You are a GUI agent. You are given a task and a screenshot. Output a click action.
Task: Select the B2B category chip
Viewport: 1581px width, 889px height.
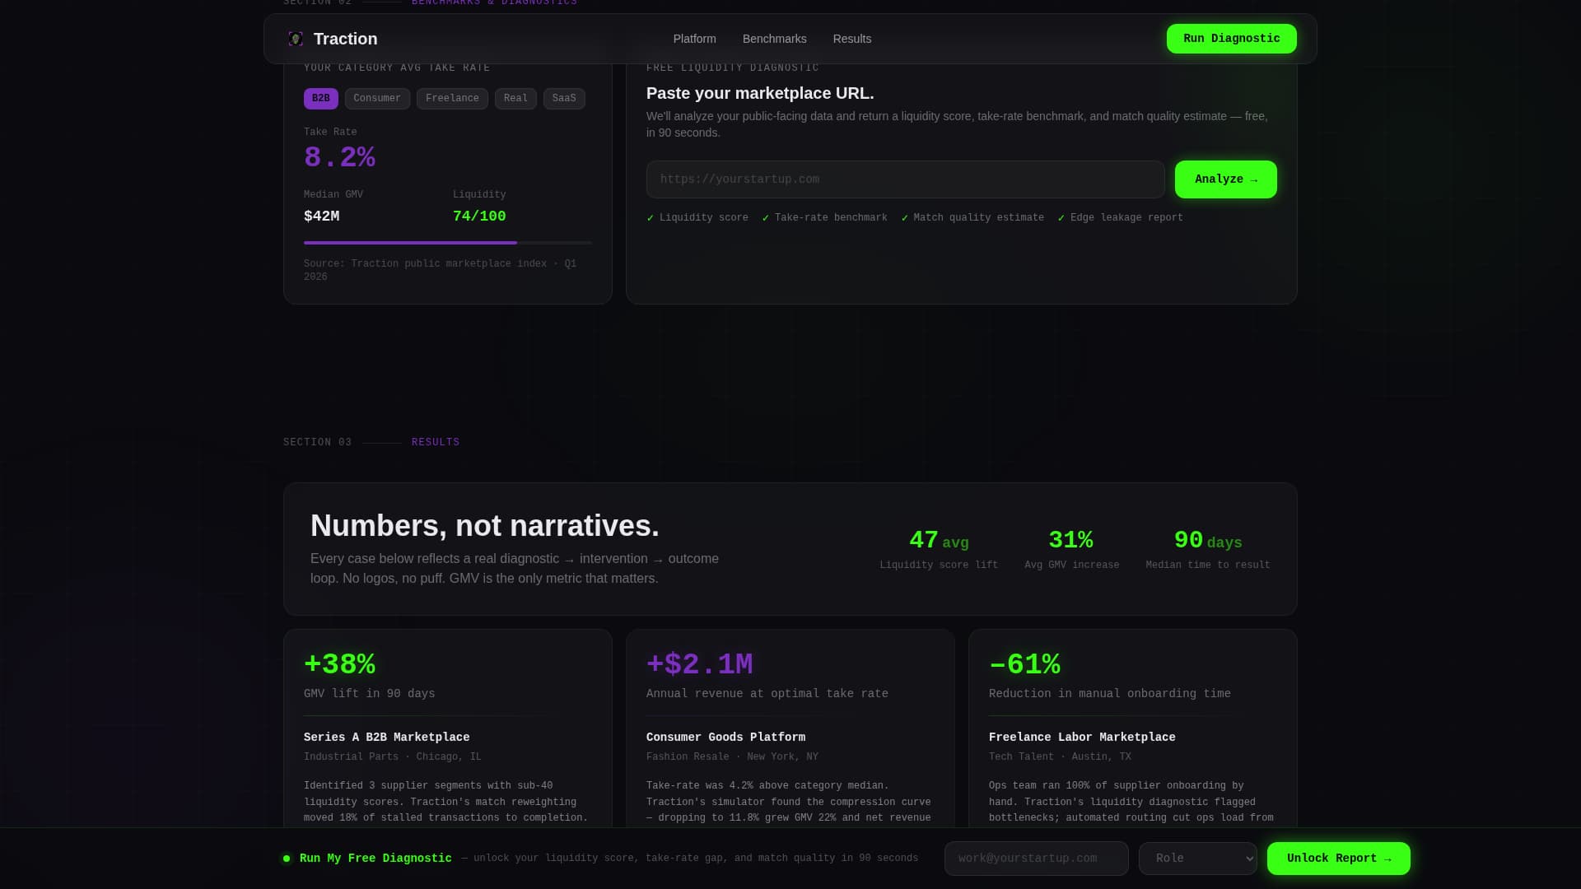[320, 99]
